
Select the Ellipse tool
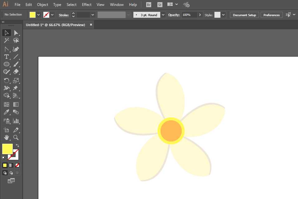coord(6,64)
